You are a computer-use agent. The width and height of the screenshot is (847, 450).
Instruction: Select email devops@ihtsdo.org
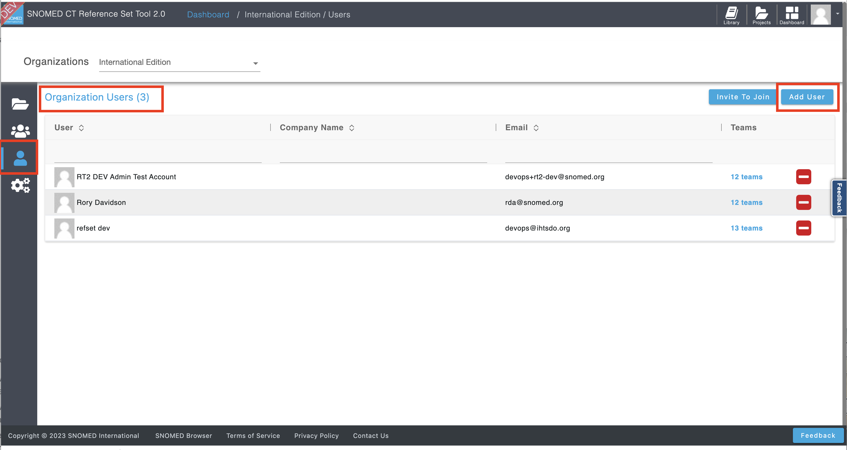click(537, 228)
